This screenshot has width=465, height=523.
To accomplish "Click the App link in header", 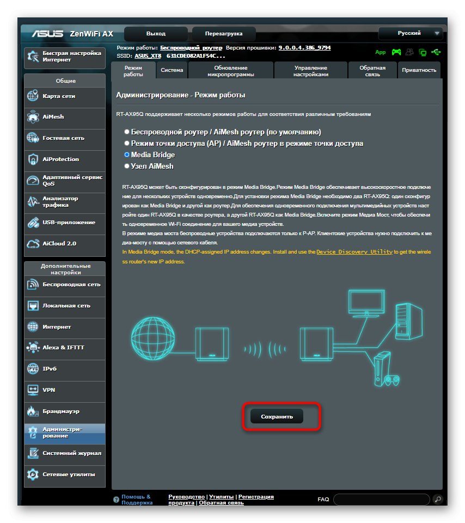I will tap(380, 52).
